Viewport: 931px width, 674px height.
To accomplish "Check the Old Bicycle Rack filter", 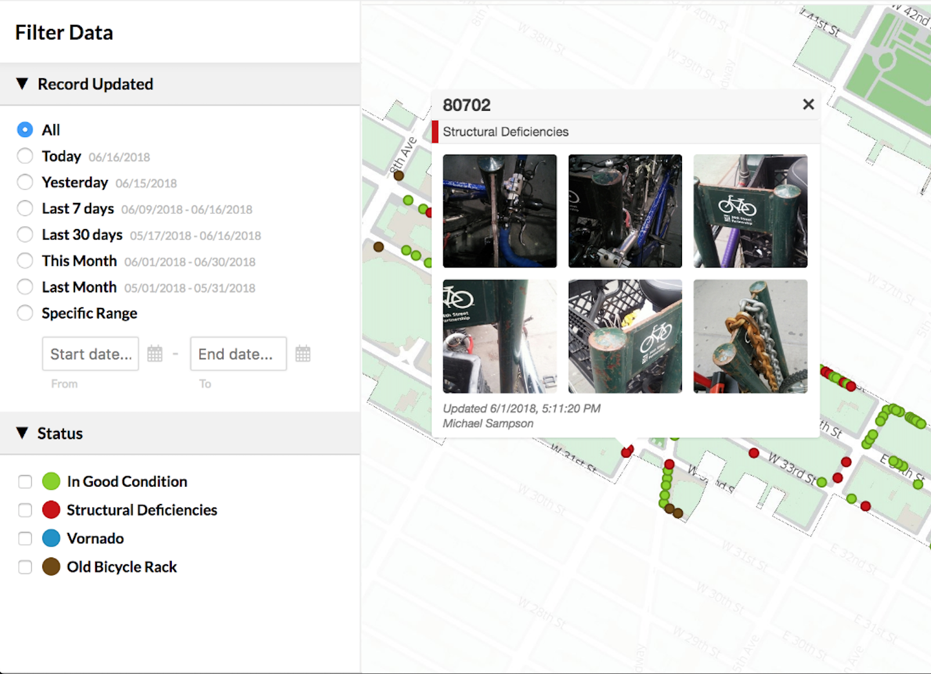I will tap(25, 567).
